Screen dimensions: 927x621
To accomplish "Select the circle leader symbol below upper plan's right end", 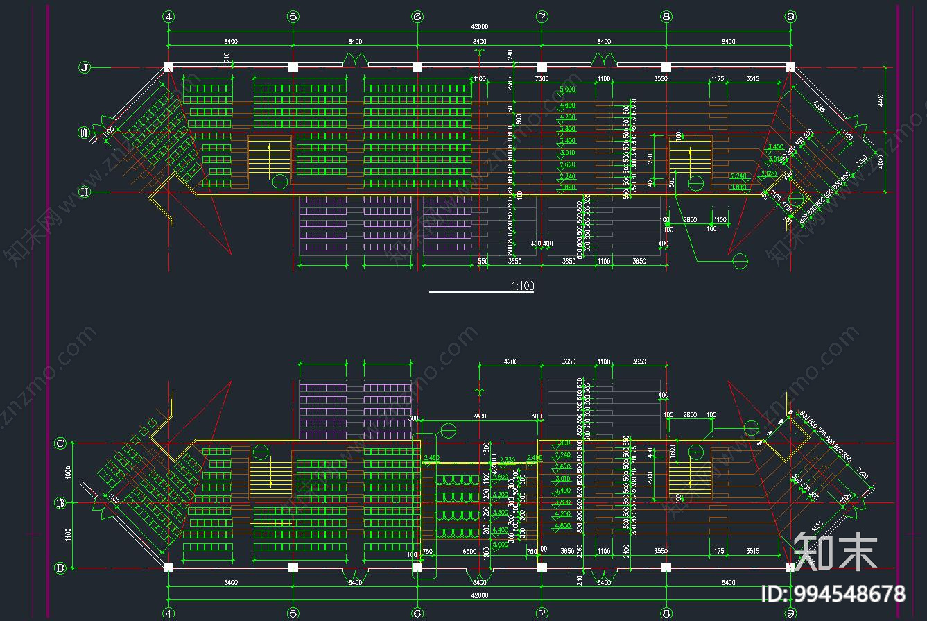I will (740, 261).
